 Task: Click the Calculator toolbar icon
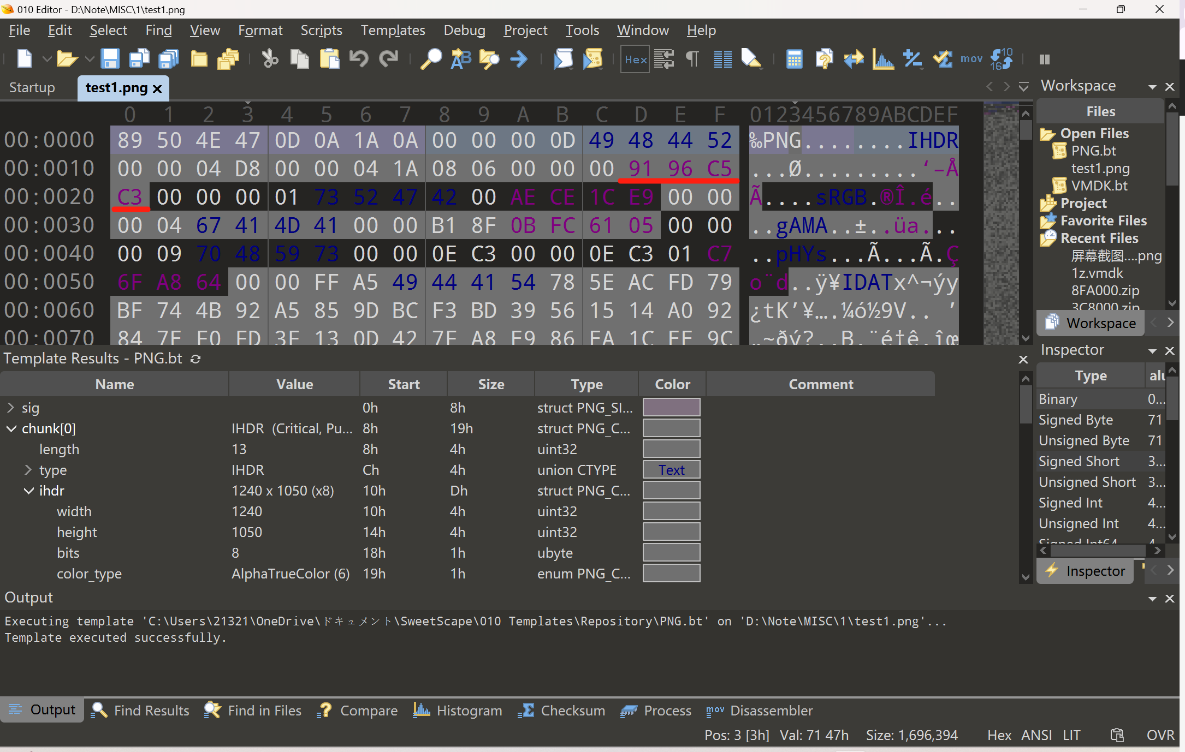click(x=794, y=59)
